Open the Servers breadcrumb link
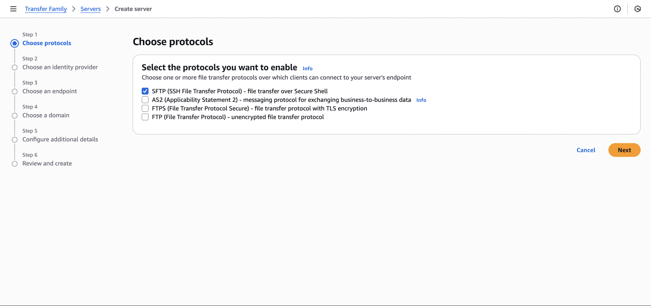This screenshot has width=651, height=306. (x=91, y=9)
